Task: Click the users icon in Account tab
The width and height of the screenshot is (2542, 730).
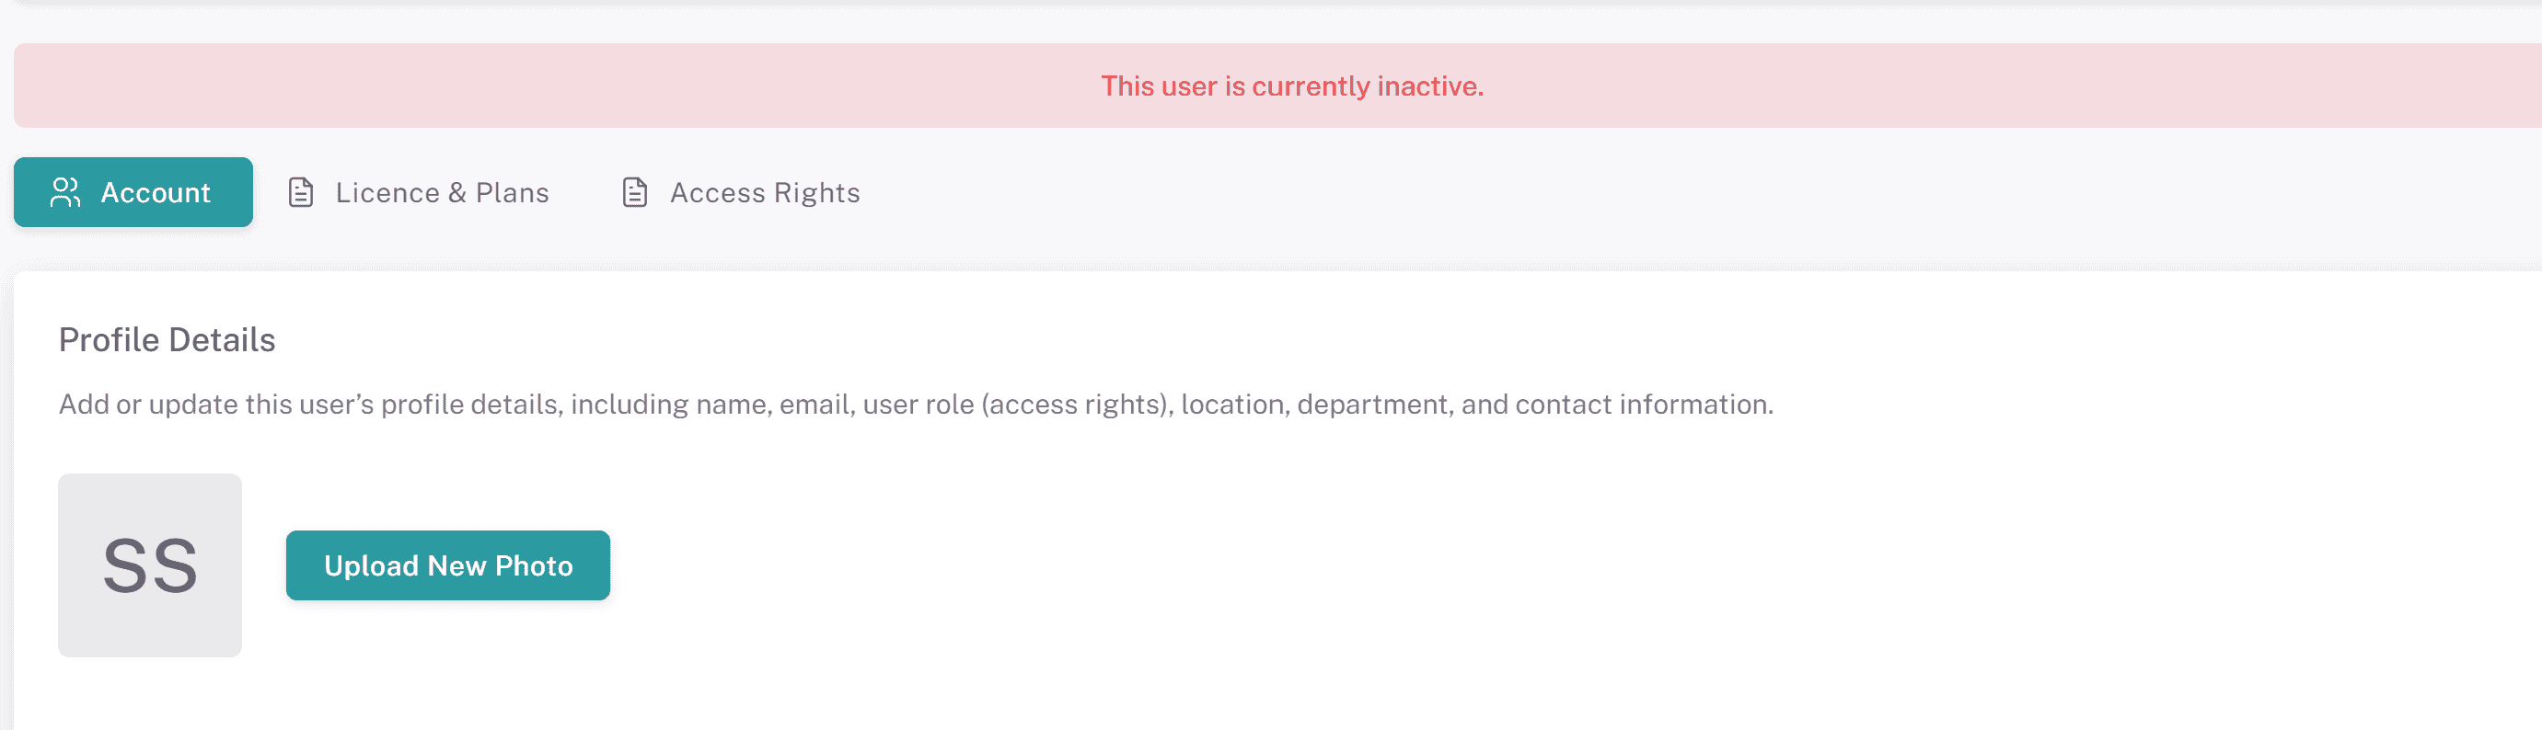Action: pyautogui.click(x=65, y=192)
